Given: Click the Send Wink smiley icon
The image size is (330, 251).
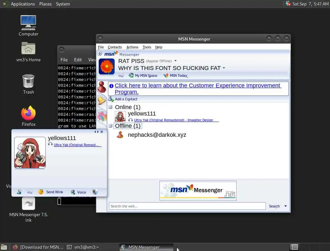Looking at the screenshot, I should (41, 192).
